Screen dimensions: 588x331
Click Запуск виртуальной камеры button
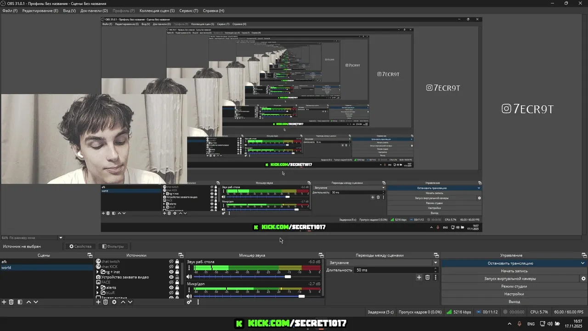pos(510,279)
